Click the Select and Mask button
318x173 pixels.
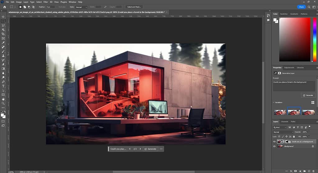pyautogui.click(x=134, y=7)
